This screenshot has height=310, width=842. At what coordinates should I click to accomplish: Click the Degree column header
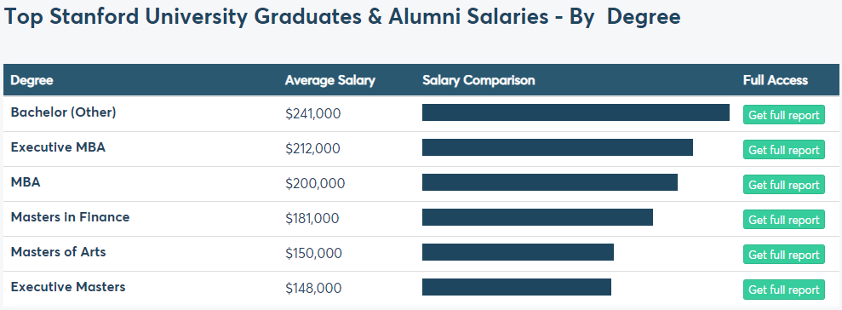click(x=32, y=80)
